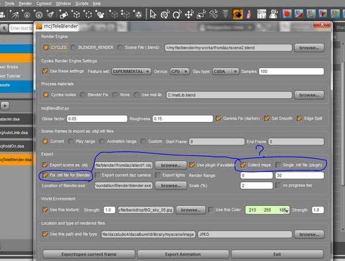This screenshot has height=261, width=345.
Task: Browse for the matLib.blend file
Action: pyautogui.click(x=309, y=95)
